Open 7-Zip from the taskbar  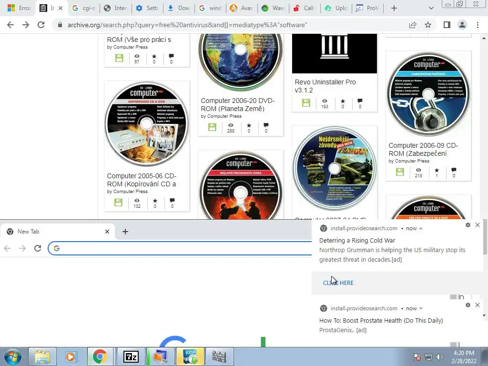coord(131,356)
